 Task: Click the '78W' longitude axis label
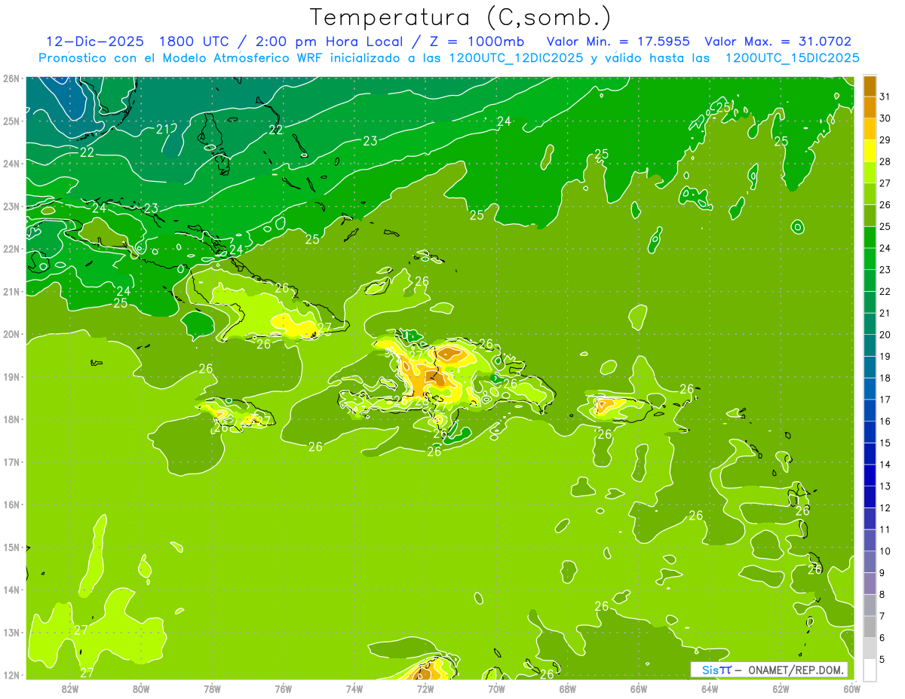click(x=212, y=688)
